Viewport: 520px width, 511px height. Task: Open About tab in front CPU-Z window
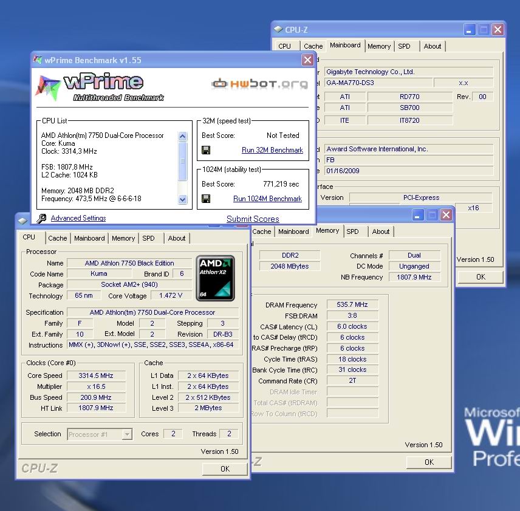pos(176,238)
